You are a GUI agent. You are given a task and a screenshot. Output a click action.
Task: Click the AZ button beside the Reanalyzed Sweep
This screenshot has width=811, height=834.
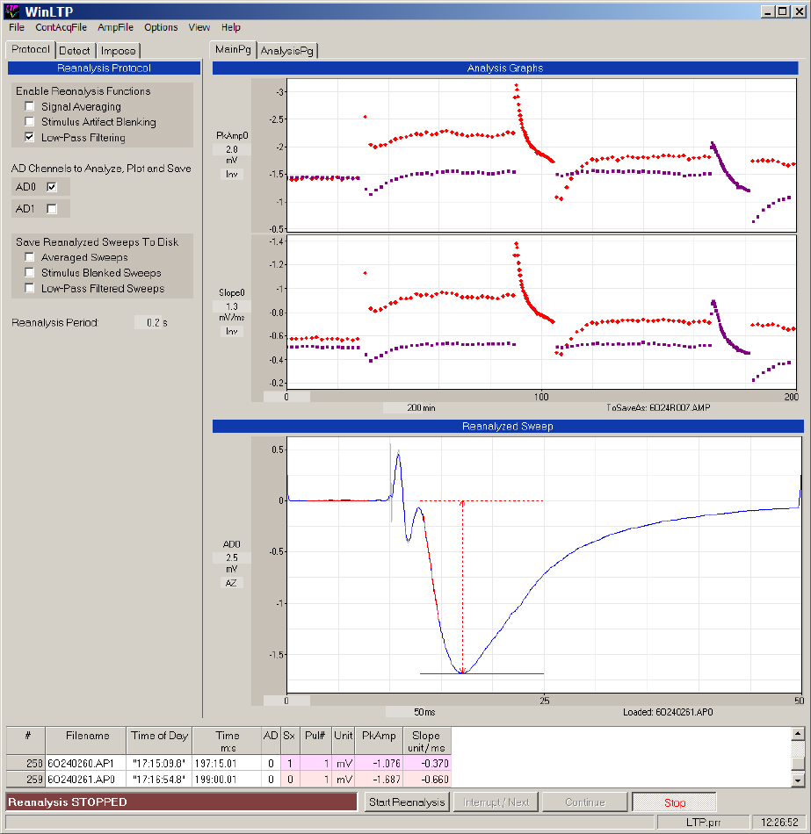(232, 582)
